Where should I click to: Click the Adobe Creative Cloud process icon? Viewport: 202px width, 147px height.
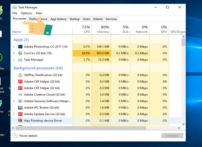point(20,94)
